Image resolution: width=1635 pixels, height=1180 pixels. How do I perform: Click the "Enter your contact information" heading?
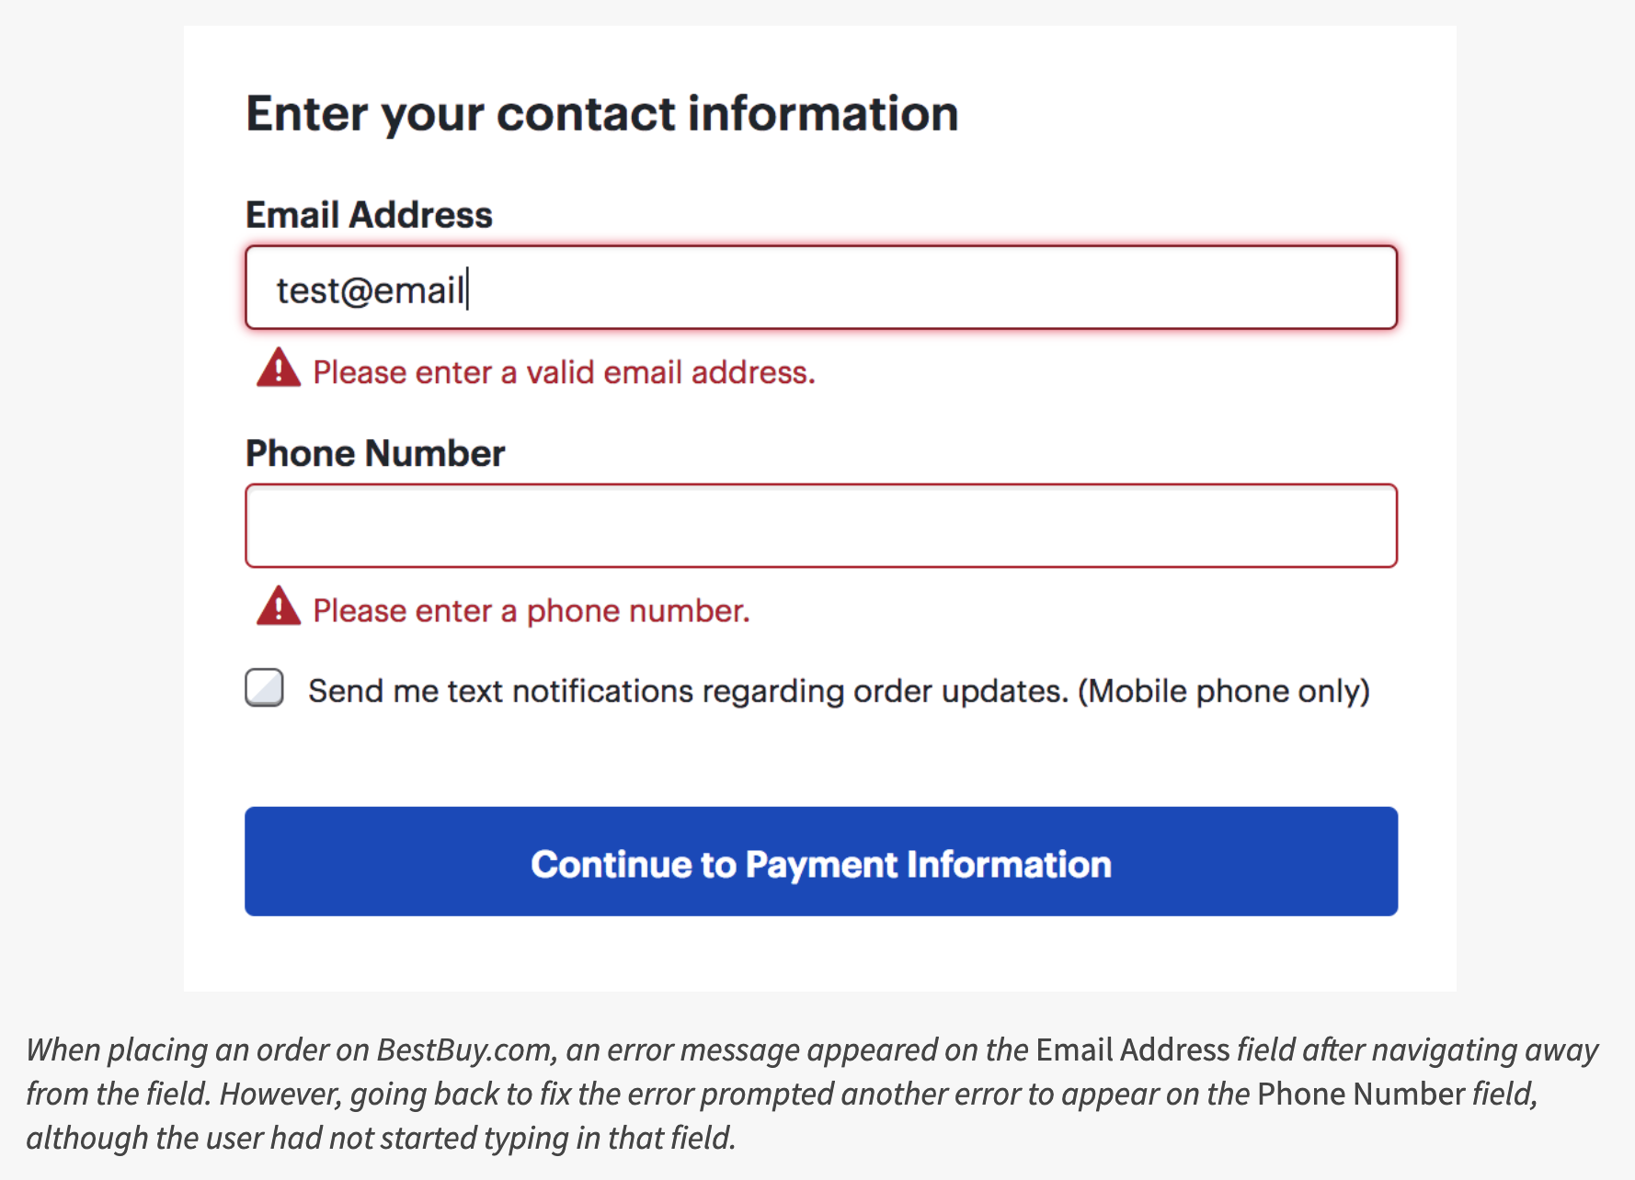(x=602, y=114)
